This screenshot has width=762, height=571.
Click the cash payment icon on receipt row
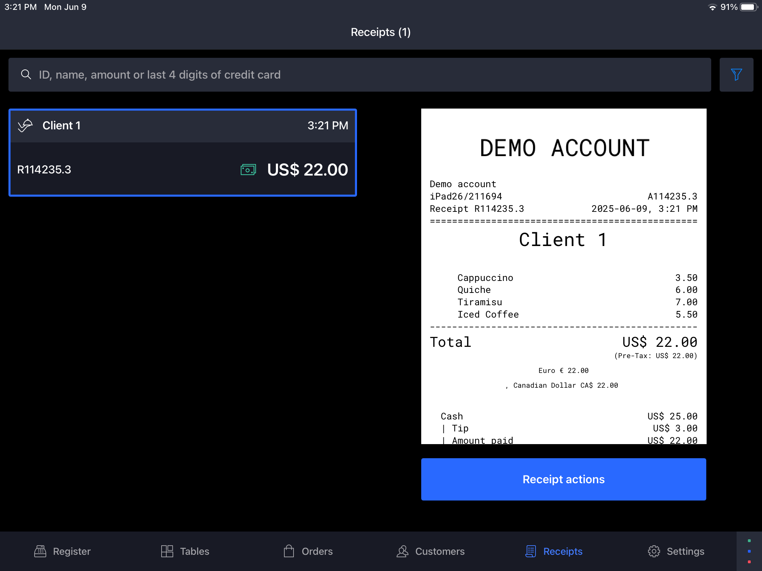(248, 170)
